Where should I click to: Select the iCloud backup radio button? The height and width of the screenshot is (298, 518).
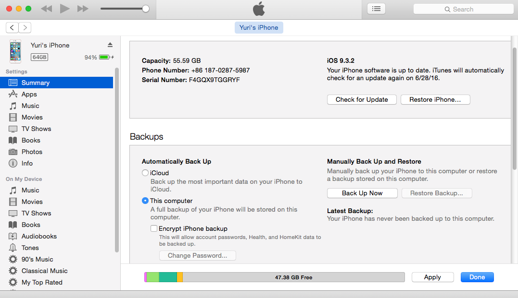tap(145, 173)
